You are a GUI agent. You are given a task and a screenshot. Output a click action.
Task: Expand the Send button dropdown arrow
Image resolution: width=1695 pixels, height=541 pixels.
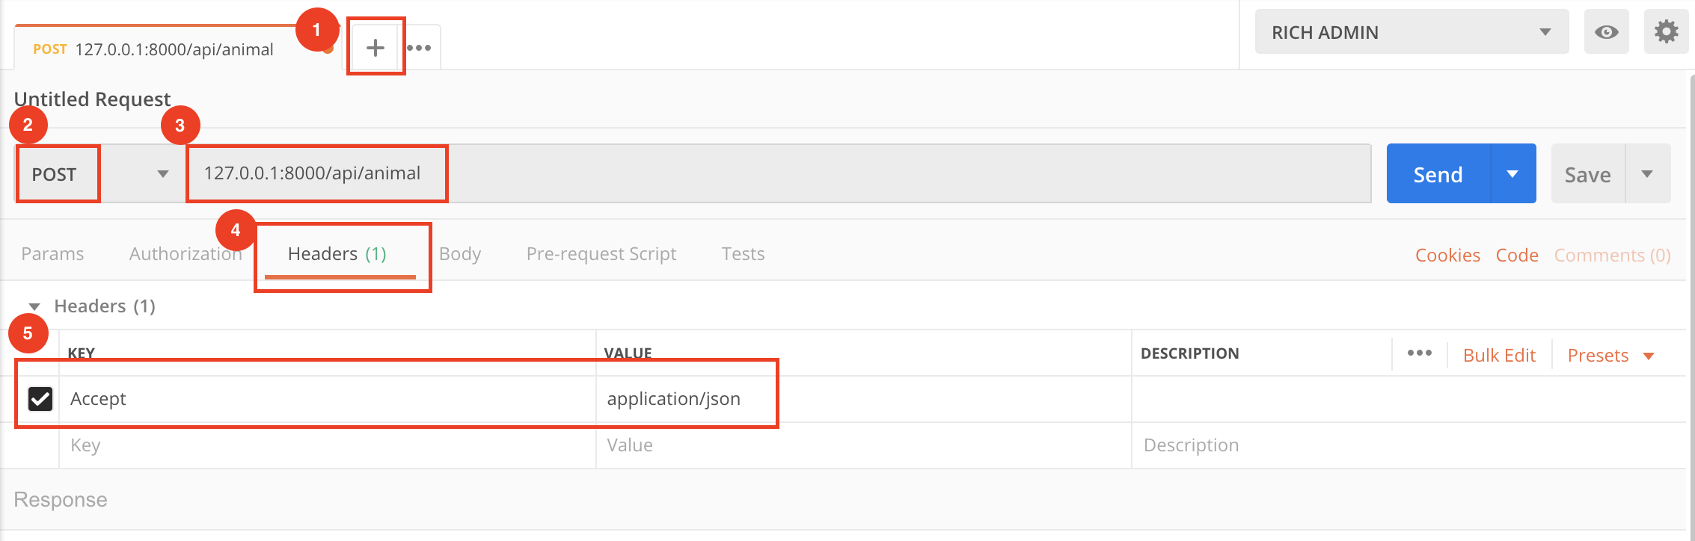[1512, 173]
